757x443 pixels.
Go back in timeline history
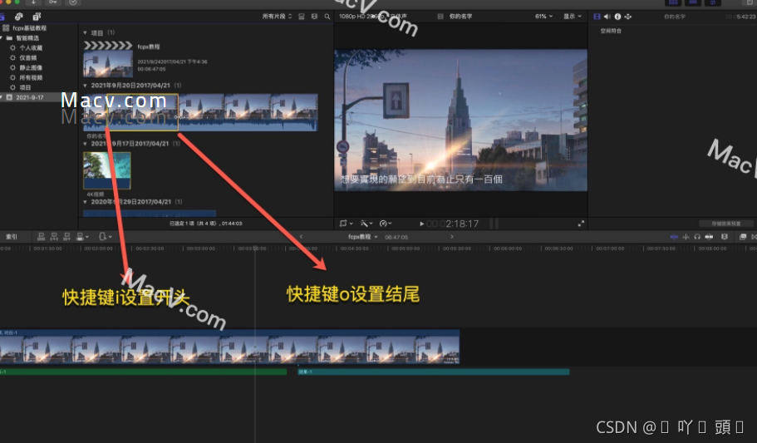coord(302,237)
